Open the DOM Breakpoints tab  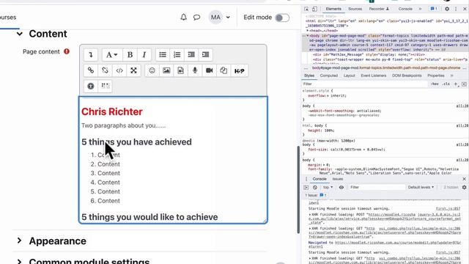coord(407,76)
